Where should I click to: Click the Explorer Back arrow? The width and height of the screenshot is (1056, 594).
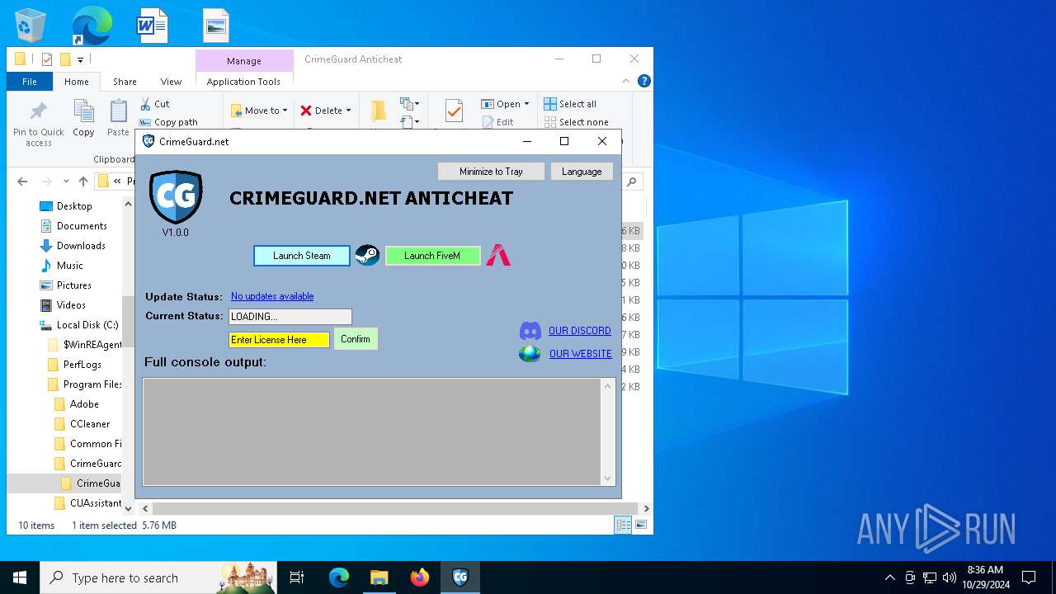[x=22, y=181]
